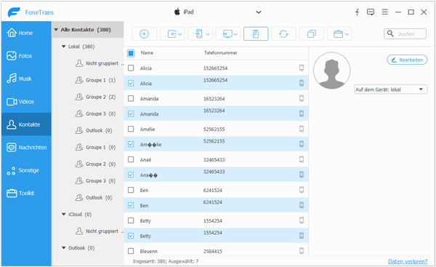Toggle the select-all checkbox in header
Viewport: 436px width, 267px height.
point(131,53)
